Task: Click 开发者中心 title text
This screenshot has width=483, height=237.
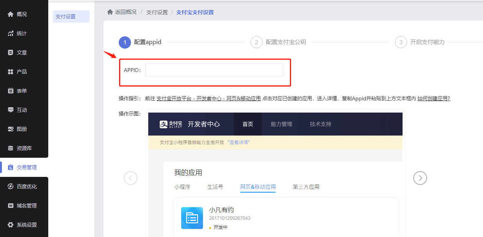Action: click(204, 124)
